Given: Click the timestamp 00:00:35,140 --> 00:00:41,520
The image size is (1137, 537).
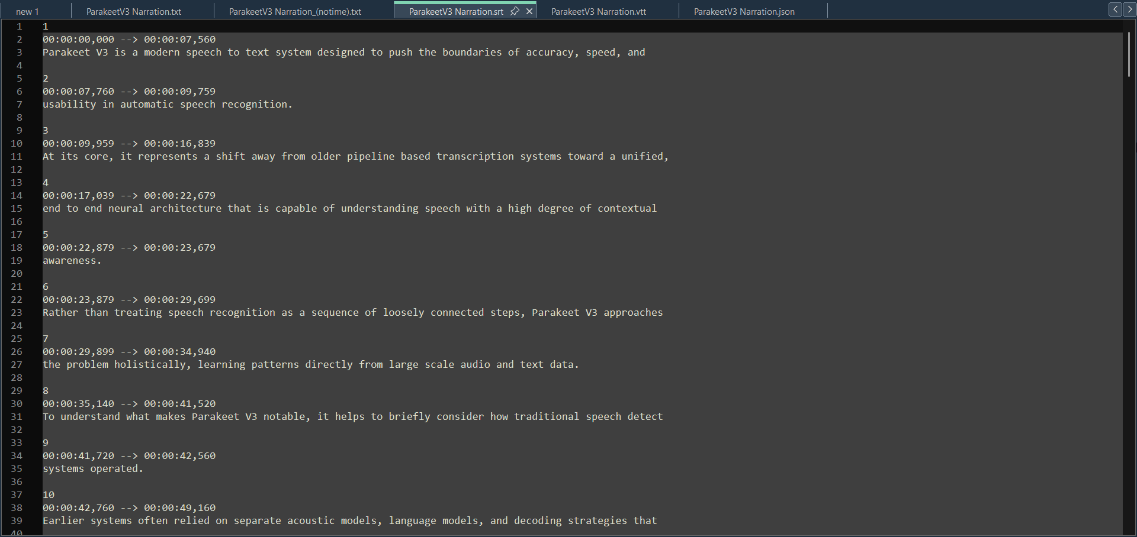Looking at the screenshot, I should [129, 404].
